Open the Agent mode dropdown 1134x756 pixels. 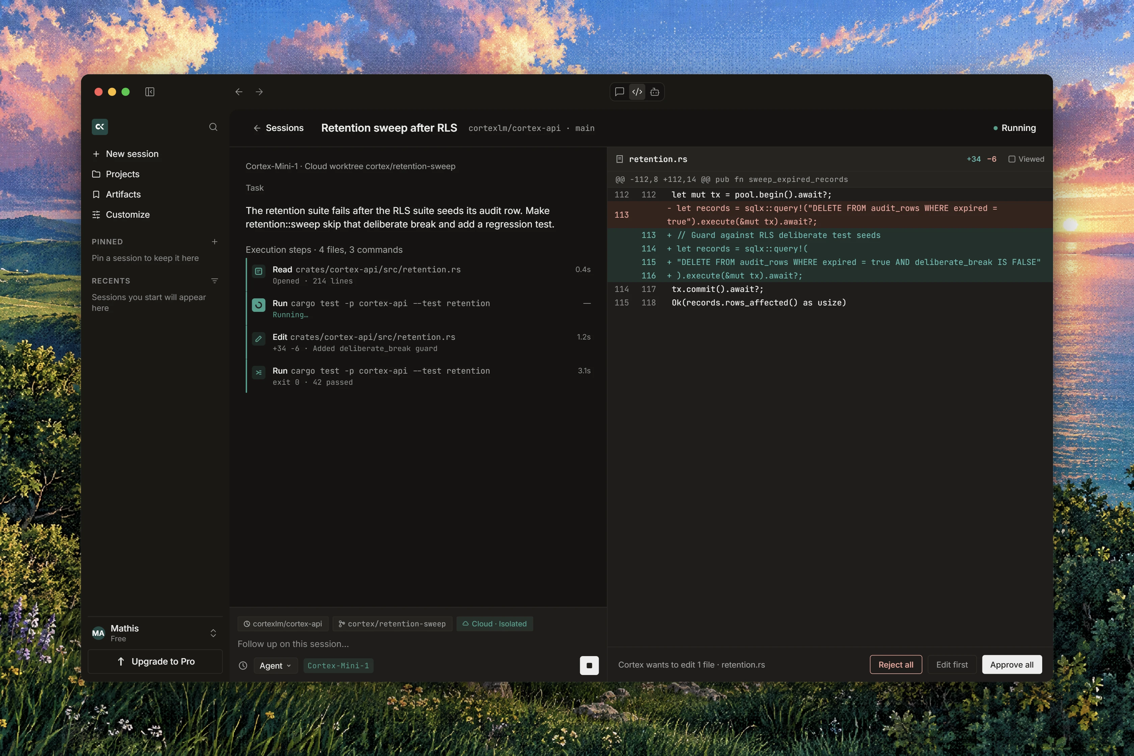point(275,666)
